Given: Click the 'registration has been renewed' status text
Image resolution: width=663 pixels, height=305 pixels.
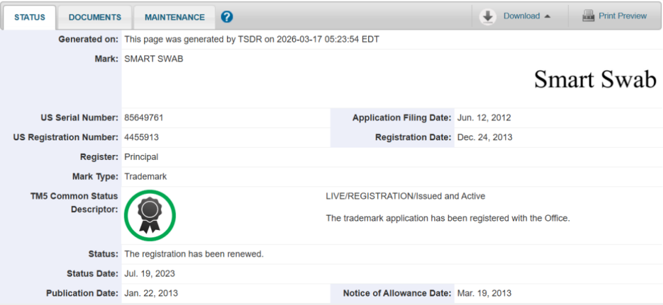Looking at the screenshot, I should pyautogui.click(x=194, y=254).
